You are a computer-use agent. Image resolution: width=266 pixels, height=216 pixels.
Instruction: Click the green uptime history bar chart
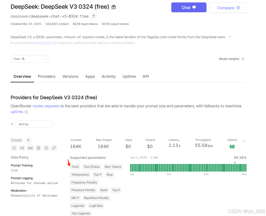point(188,168)
